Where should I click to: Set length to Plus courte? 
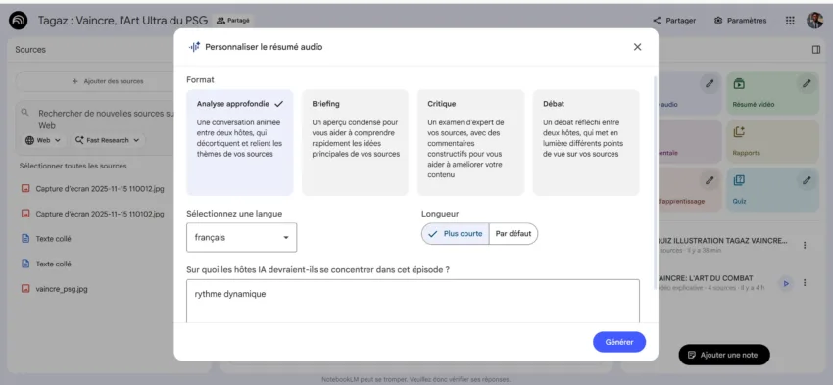tap(456, 234)
